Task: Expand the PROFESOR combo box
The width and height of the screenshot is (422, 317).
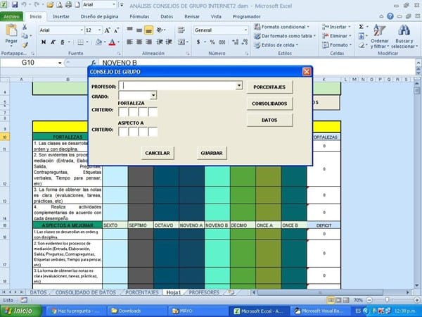Action: [x=239, y=85]
